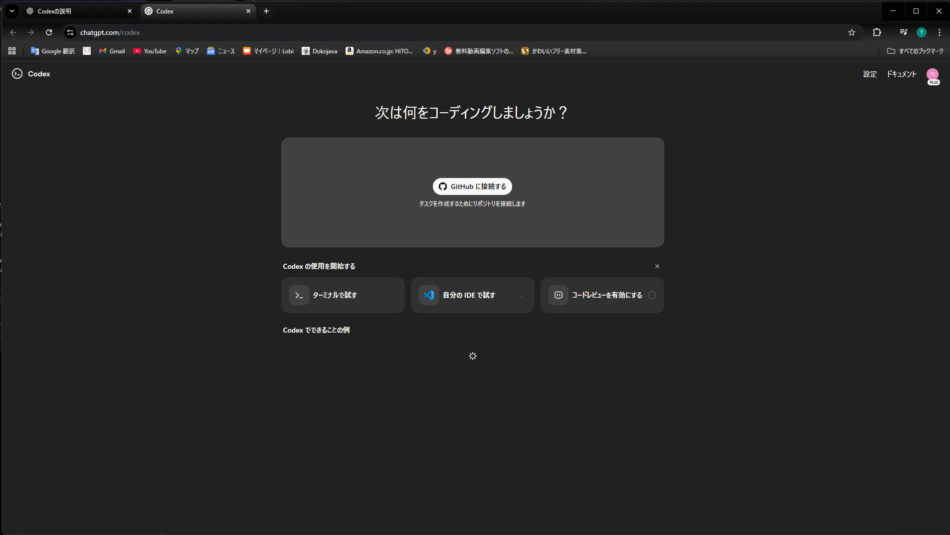Open the マイページ | Lobi bookmark
The image size is (950, 535).
click(x=268, y=51)
